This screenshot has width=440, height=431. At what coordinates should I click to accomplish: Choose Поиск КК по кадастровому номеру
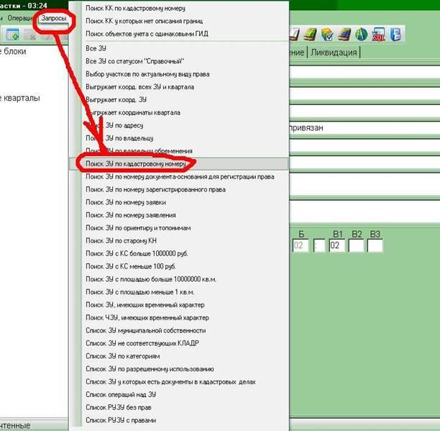pyautogui.click(x=135, y=9)
